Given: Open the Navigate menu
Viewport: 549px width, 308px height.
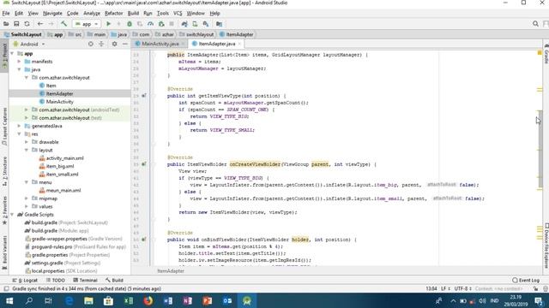Looking at the screenshot, I should (52, 14).
